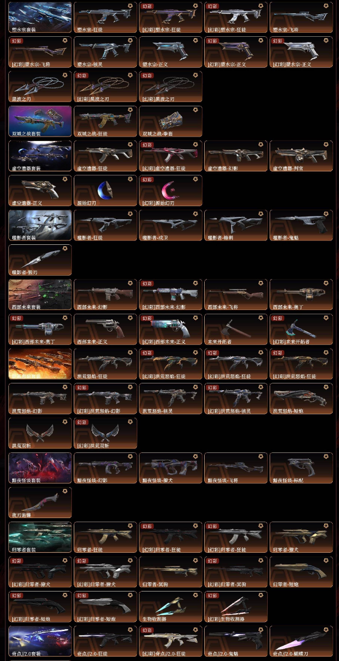
Task: Open the 西部未来套装 bundle
Action: (x=40, y=295)
